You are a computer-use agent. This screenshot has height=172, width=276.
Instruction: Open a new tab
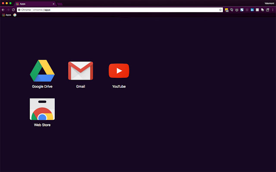click(60, 4)
